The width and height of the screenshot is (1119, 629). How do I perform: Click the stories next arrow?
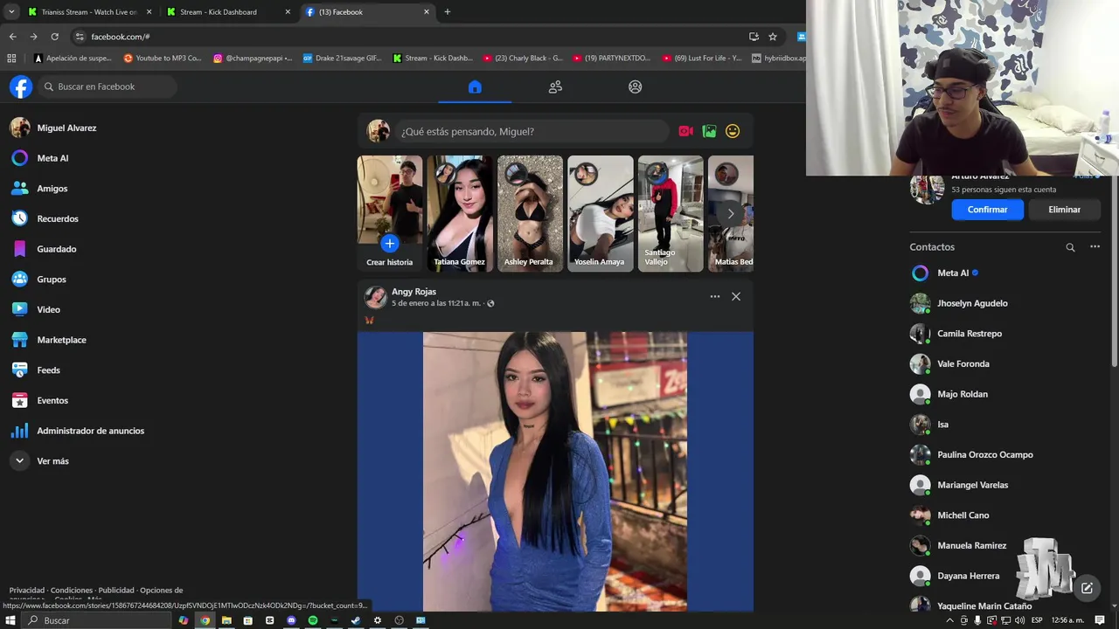731,213
